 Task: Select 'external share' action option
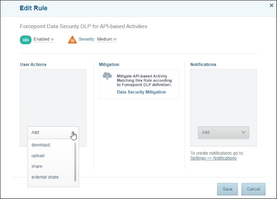click(x=45, y=177)
